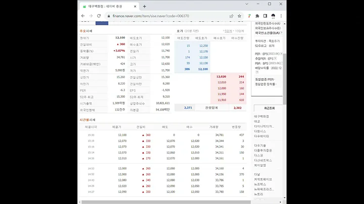364x204 pixels.
Task: Click the 14:27 time row
Action: [x=162, y=192]
